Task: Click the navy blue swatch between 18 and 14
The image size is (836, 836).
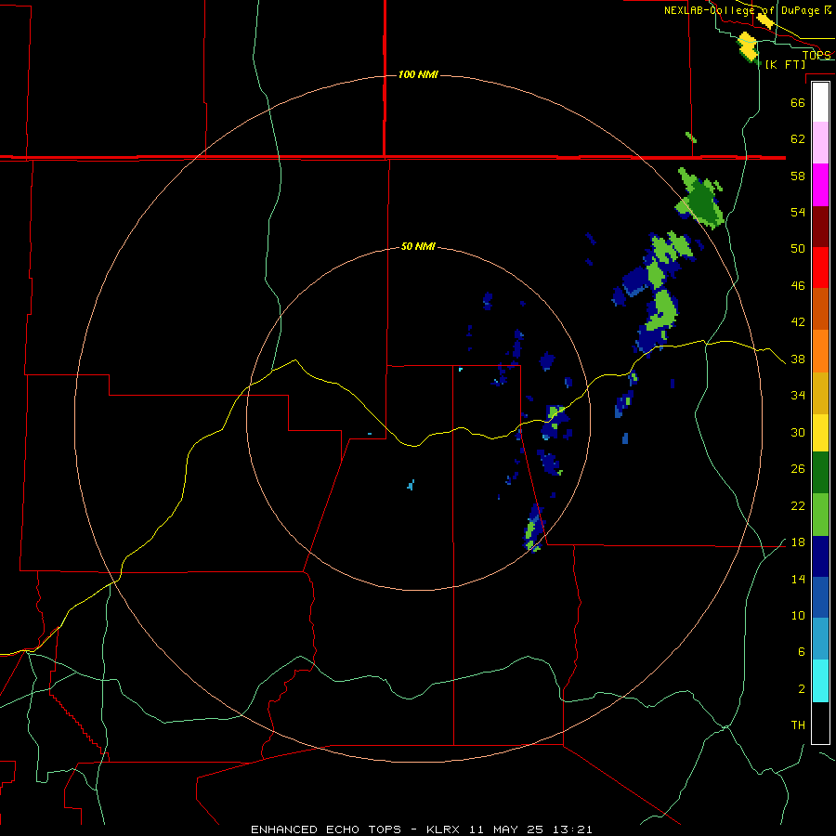Action: pos(820,556)
